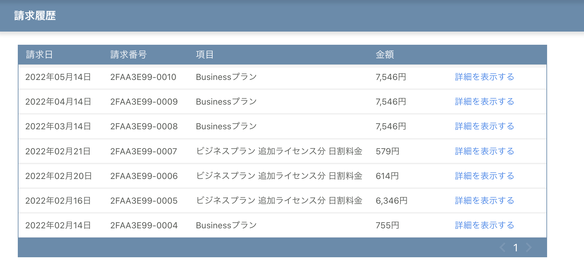
Task: Show details for invoice 2FAA3E99-0007
Action: [484, 151]
